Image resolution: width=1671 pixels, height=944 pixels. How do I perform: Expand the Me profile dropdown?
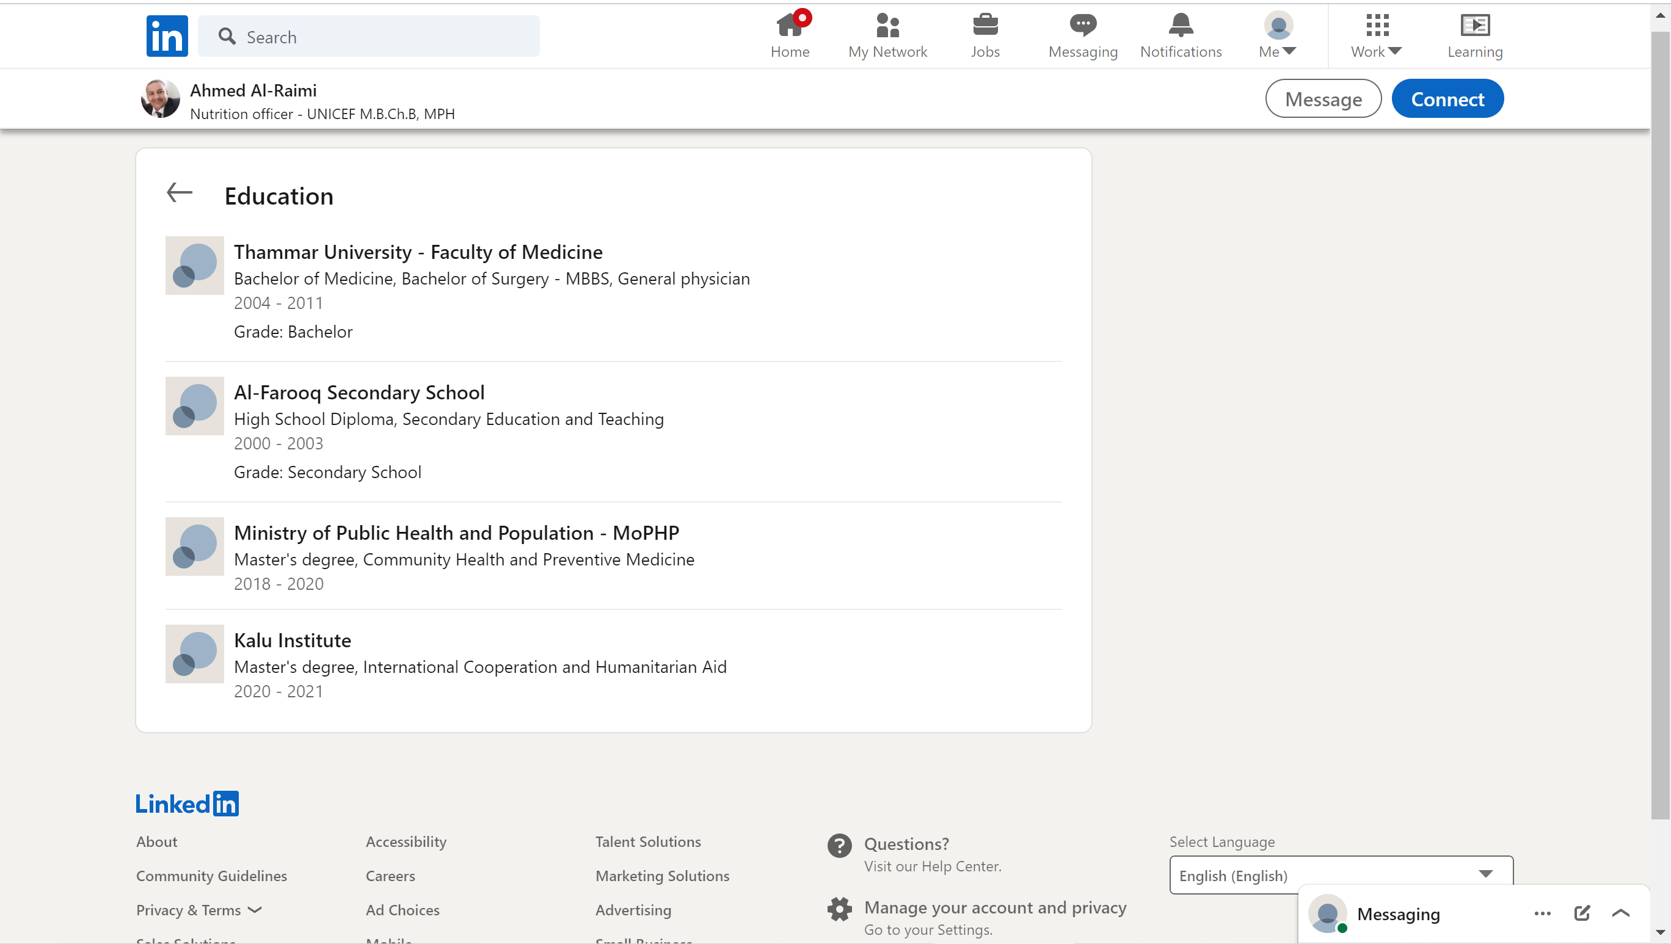1278,36
